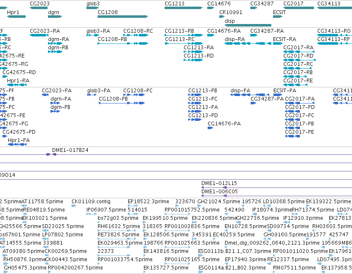Click transcript CG1213-RD
The height and width of the screenshot is (274, 352).
193,60
